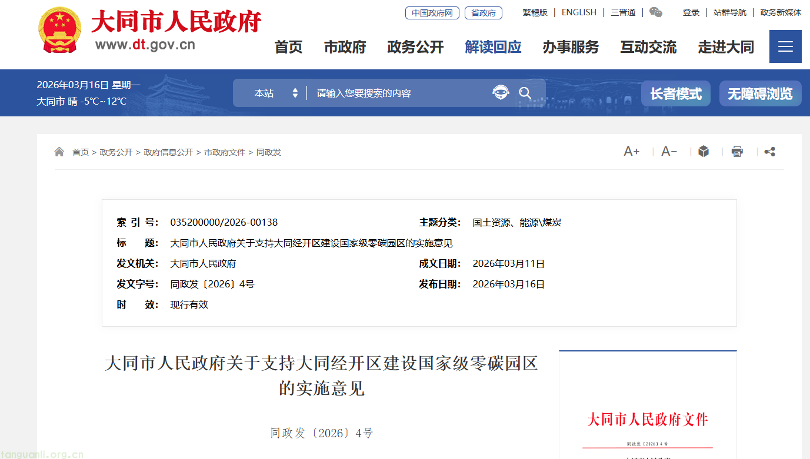Switch to 繁體版 traditional Chinese

tap(535, 12)
